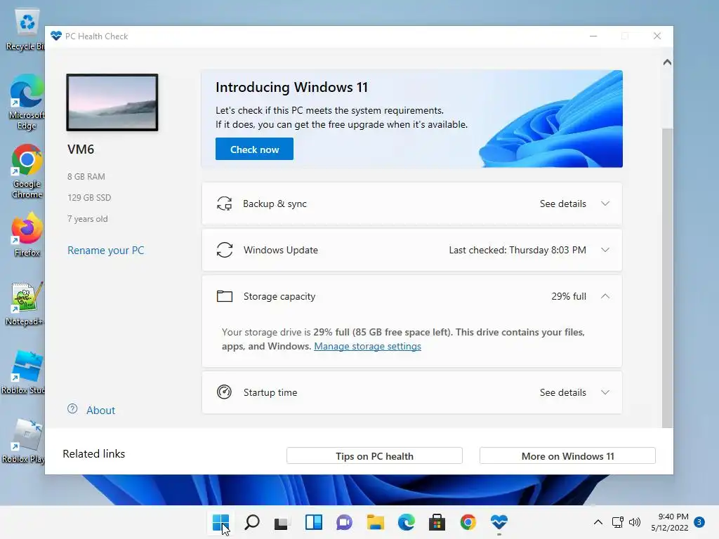Select the Notepad++ desktop shortcut
Screen dimensions: 719x539
pos(25,303)
